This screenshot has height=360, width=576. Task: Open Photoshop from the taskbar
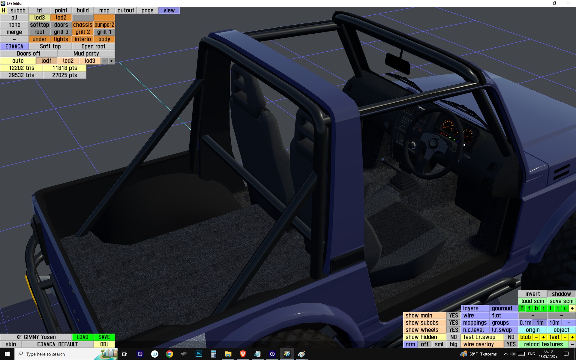(199, 354)
